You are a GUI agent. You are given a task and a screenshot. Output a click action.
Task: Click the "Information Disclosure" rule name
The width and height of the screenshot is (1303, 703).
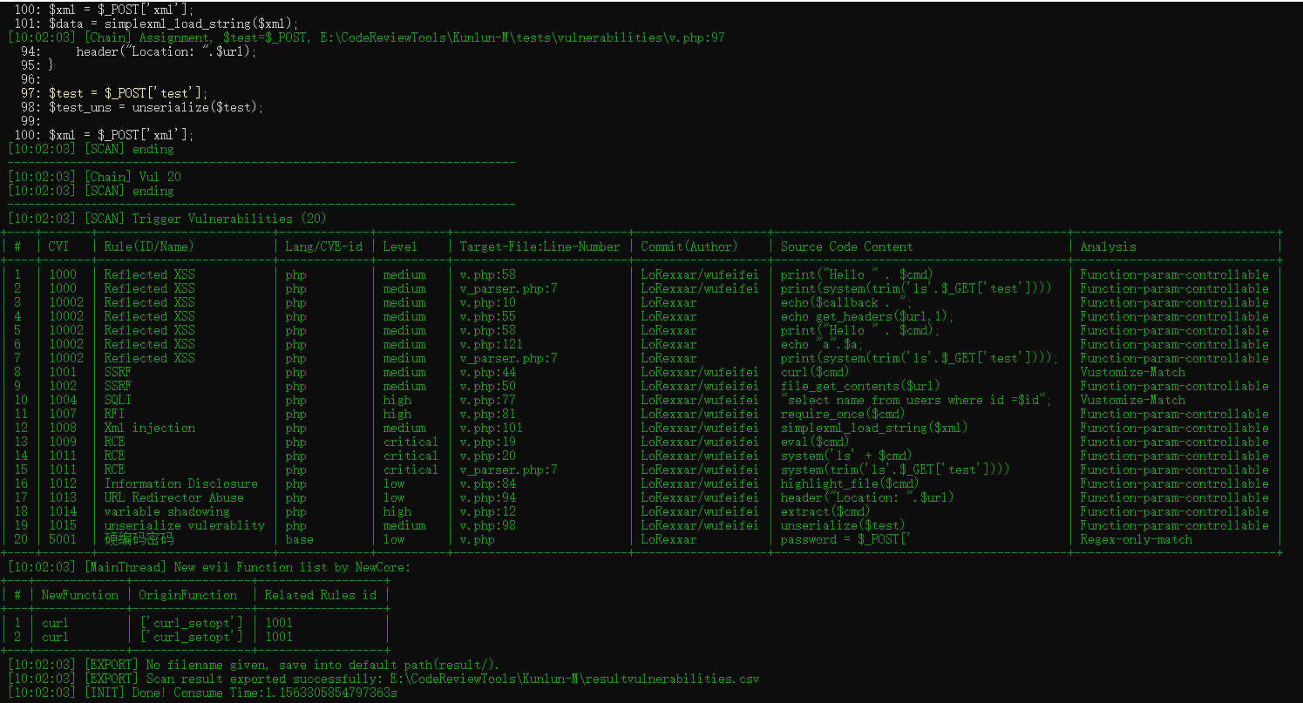(x=180, y=483)
